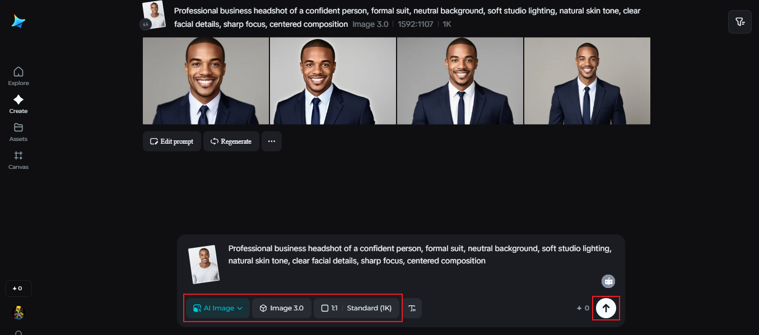Screen dimensions: 759x335
Task: Click the credits counter showing zero
Action: coord(582,308)
